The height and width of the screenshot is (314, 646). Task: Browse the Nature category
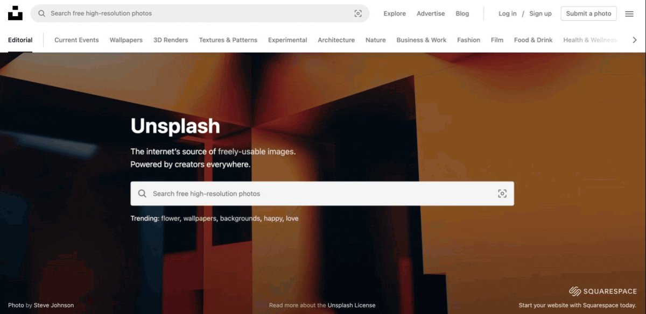pos(376,40)
